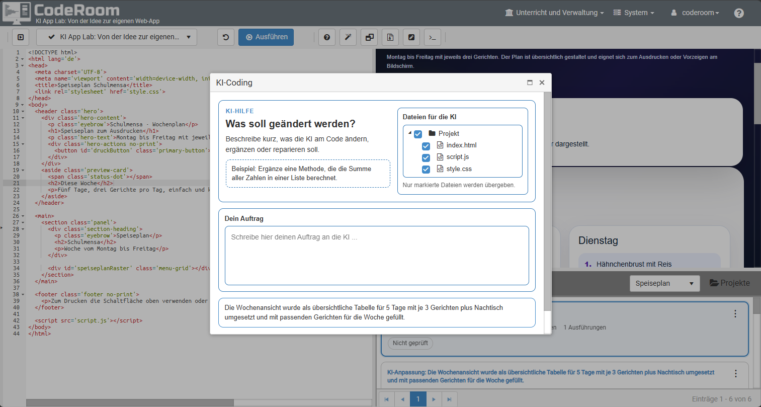This screenshot has height=407, width=761.
Task: Click the Nicht geprüft status badge
Action: pos(410,343)
